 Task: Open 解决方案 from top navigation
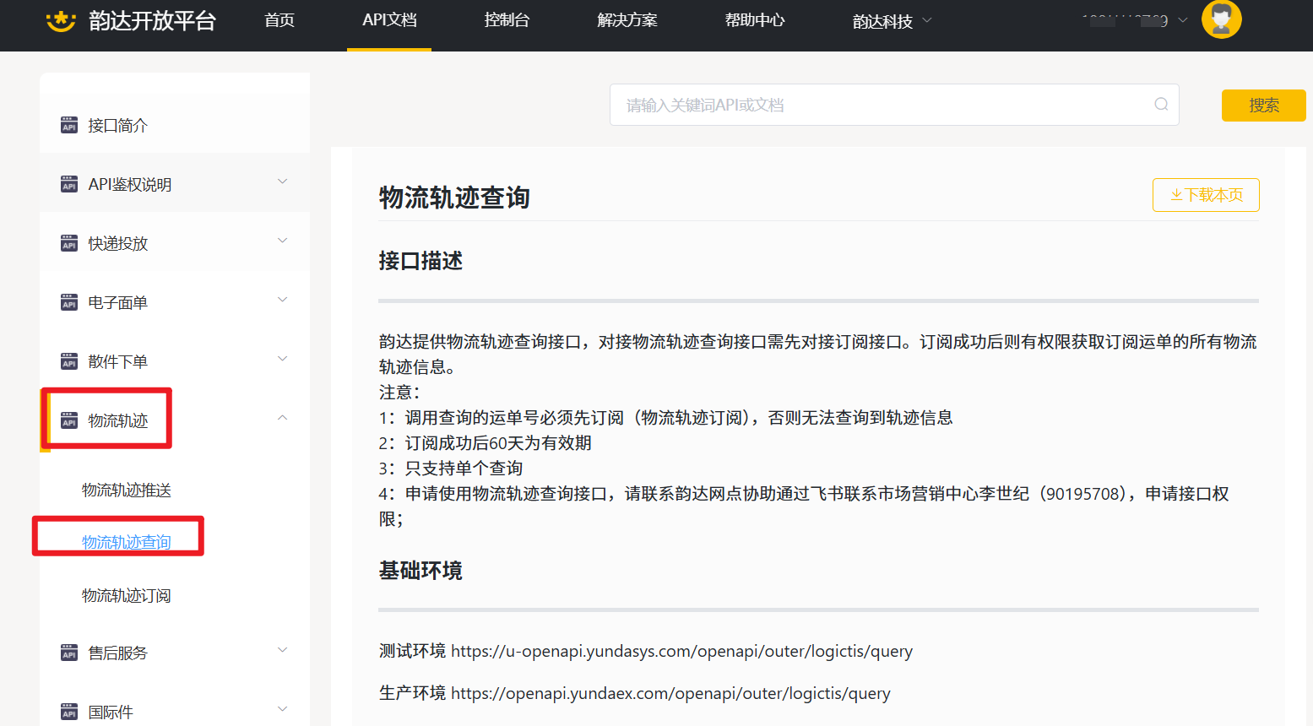point(627,20)
